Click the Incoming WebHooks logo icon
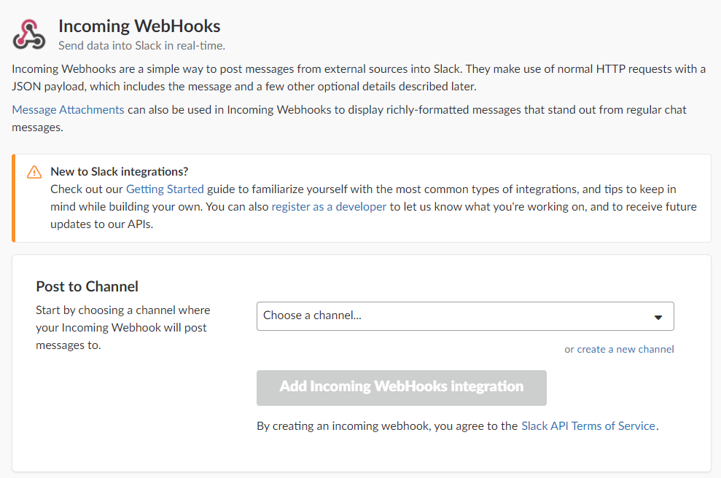721x478 pixels. (29, 34)
